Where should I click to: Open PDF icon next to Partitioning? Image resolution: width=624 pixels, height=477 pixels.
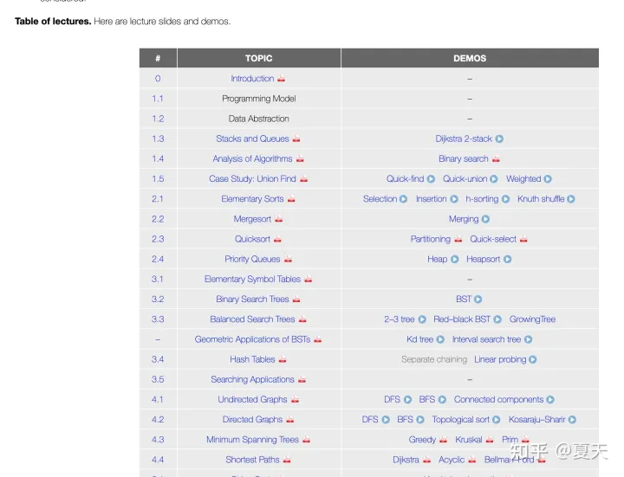pyautogui.click(x=458, y=239)
